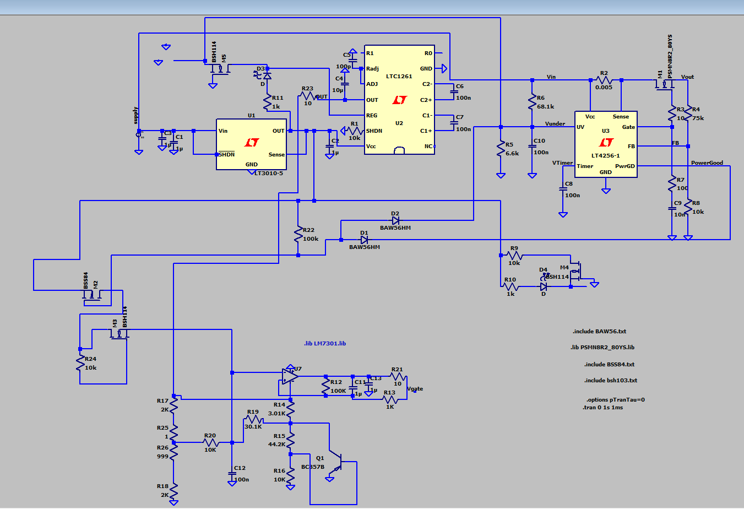Select capacitor C7 symbol

coord(454,123)
